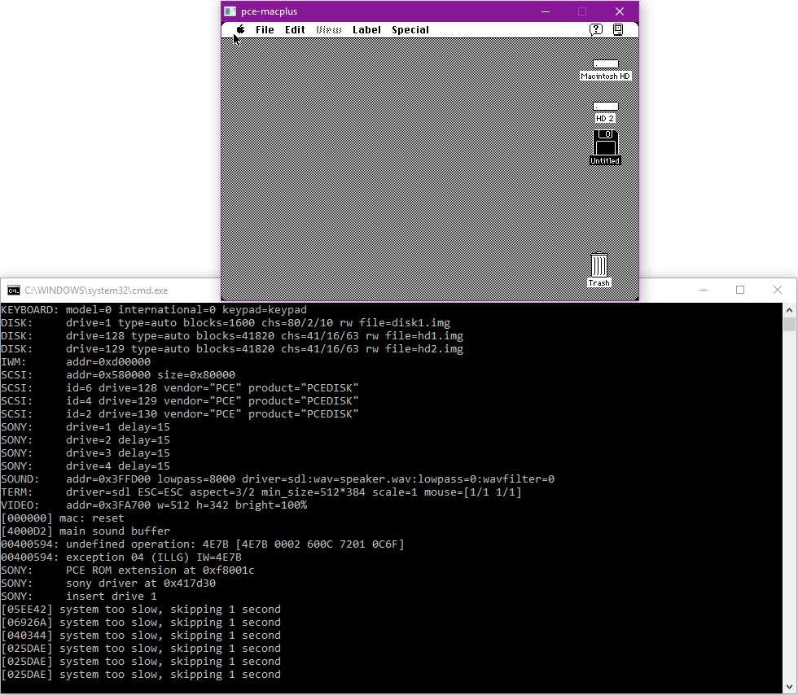The height and width of the screenshot is (695, 798).
Task: Click the 'SOUND:' console line
Action: pyautogui.click(x=278, y=479)
